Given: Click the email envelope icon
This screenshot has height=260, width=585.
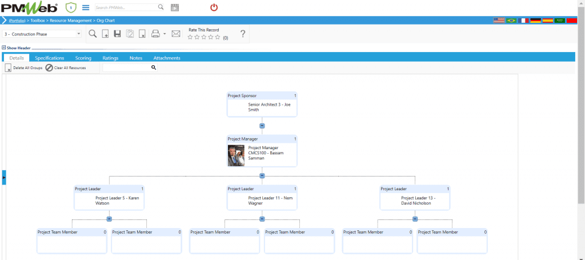Looking at the screenshot, I should pyautogui.click(x=176, y=34).
